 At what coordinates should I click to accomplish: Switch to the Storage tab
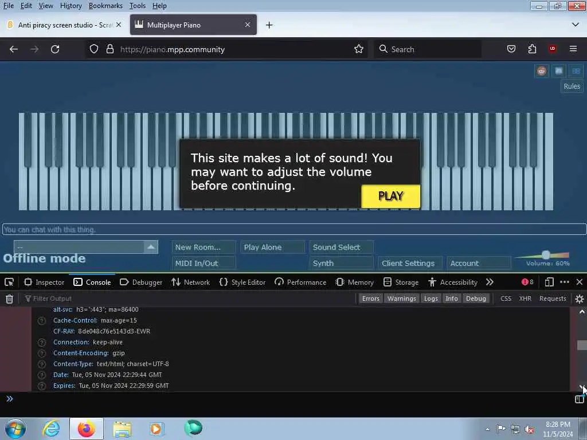pos(401,282)
